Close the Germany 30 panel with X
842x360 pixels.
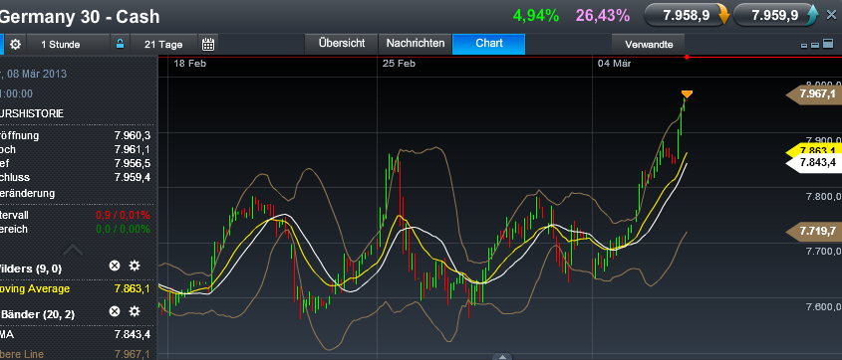831,15
